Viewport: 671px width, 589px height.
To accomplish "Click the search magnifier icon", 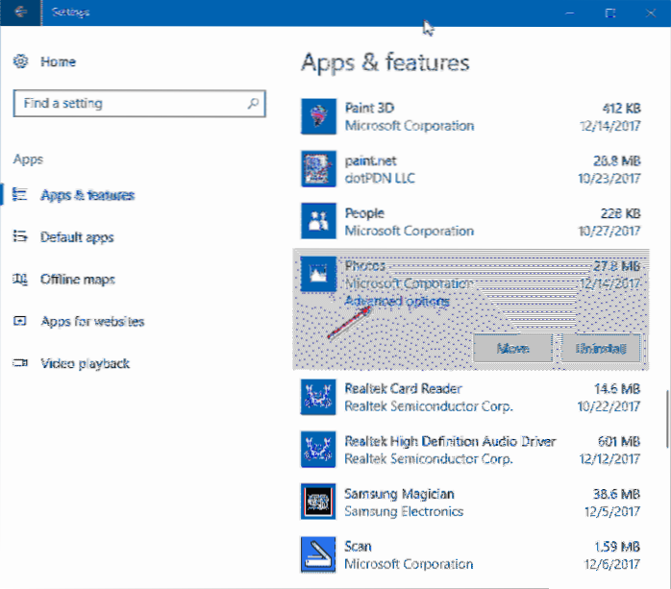I will (253, 104).
